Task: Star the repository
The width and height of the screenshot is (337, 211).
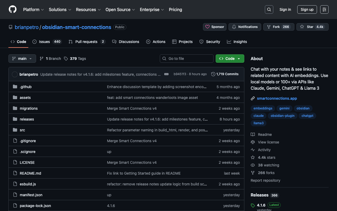Action: coord(312,27)
